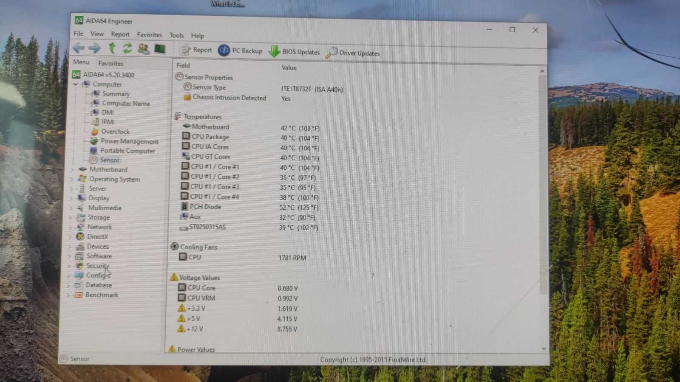Refresh the sensor readings
Image resolution: width=680 pixels, height=382 pixels.
127,48
